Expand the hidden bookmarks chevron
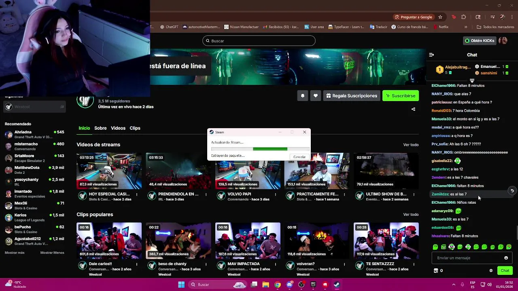This screenshot has width=518, height=291. coord(466,27)
